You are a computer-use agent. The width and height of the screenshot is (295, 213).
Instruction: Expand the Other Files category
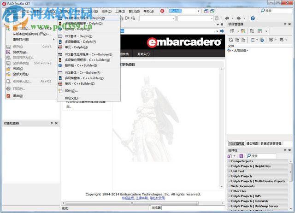click(x=229, y=191)
